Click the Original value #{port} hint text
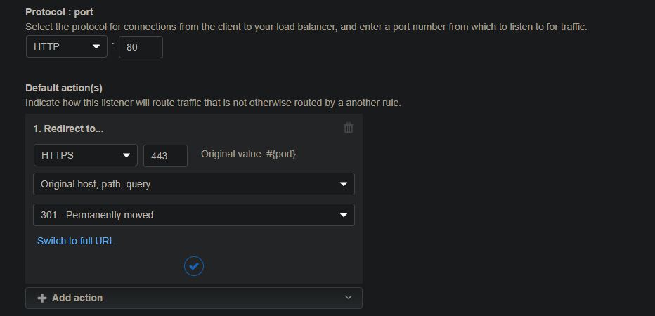Viewport: 655px width, 316px height. pos(248,154)
